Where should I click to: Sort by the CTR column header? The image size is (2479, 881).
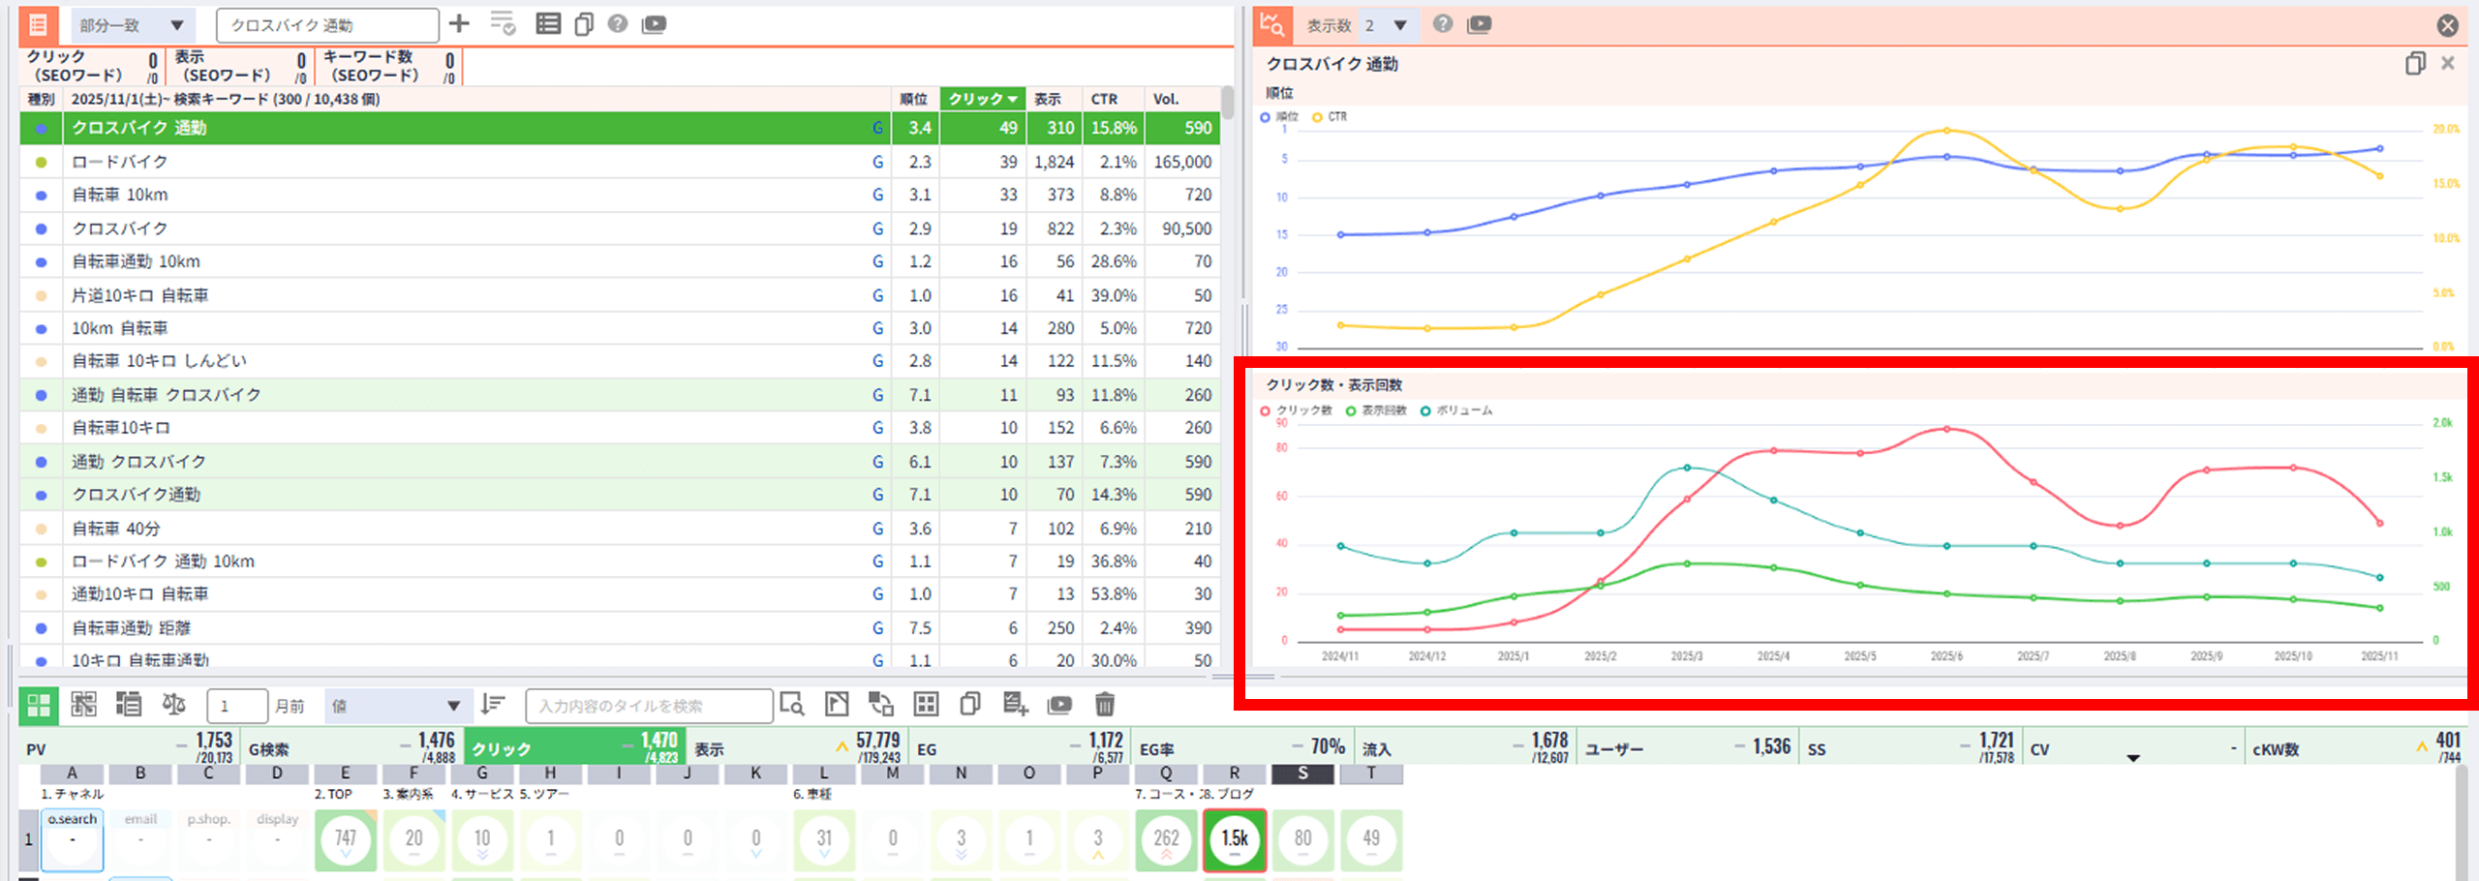(x=1104, y=99)
